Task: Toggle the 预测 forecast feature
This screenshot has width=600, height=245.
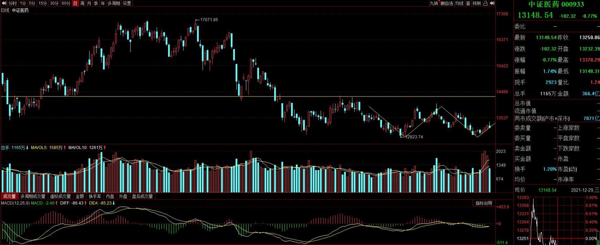Action: (477, 3)
